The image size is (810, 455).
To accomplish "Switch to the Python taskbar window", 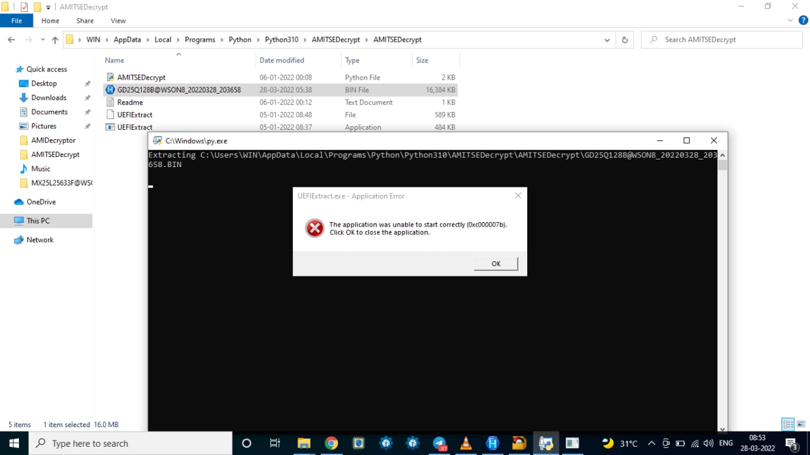I will 545,443.
